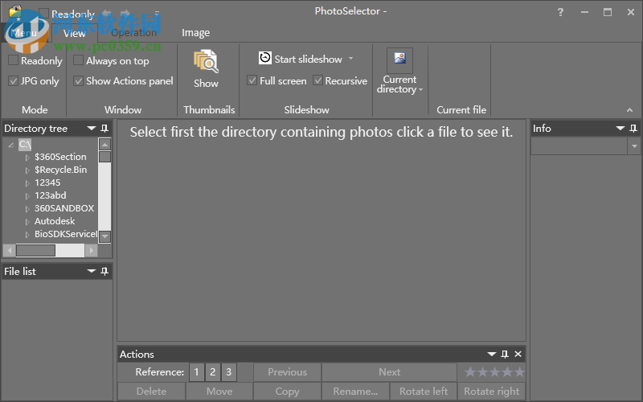Select Reference 2 button
This screenshot has height=402, width=643.
(x=213, y=372)
